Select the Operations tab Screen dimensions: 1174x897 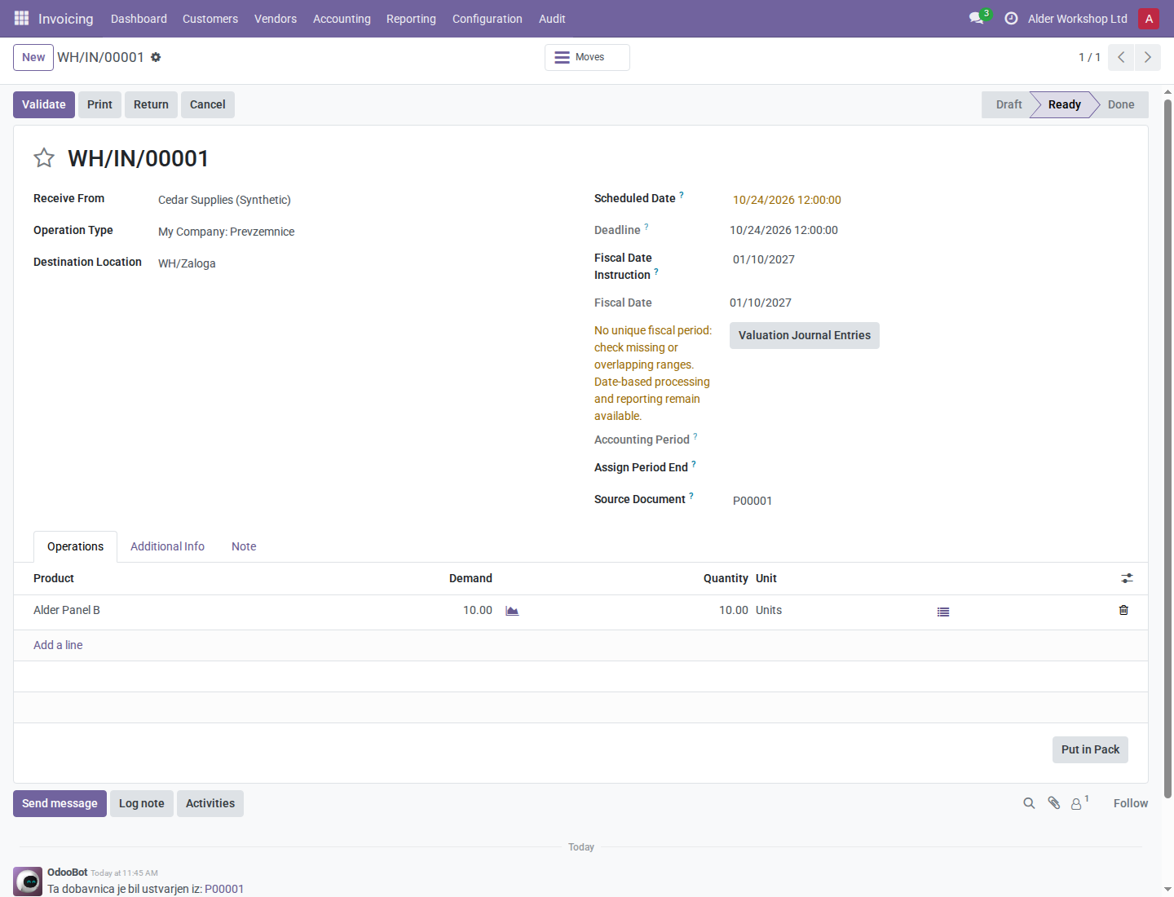tap(75, 546)
